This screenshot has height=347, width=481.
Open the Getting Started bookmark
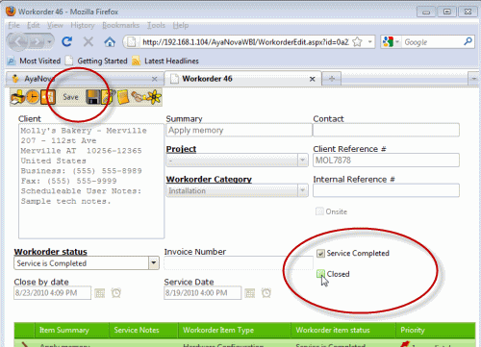(96, 61)
